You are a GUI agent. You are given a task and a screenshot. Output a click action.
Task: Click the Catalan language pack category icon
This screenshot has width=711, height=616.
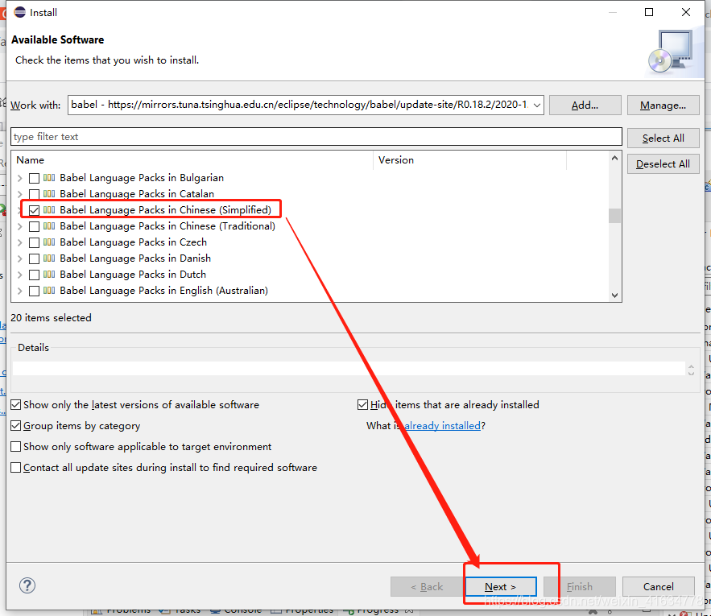coord(49,194)
